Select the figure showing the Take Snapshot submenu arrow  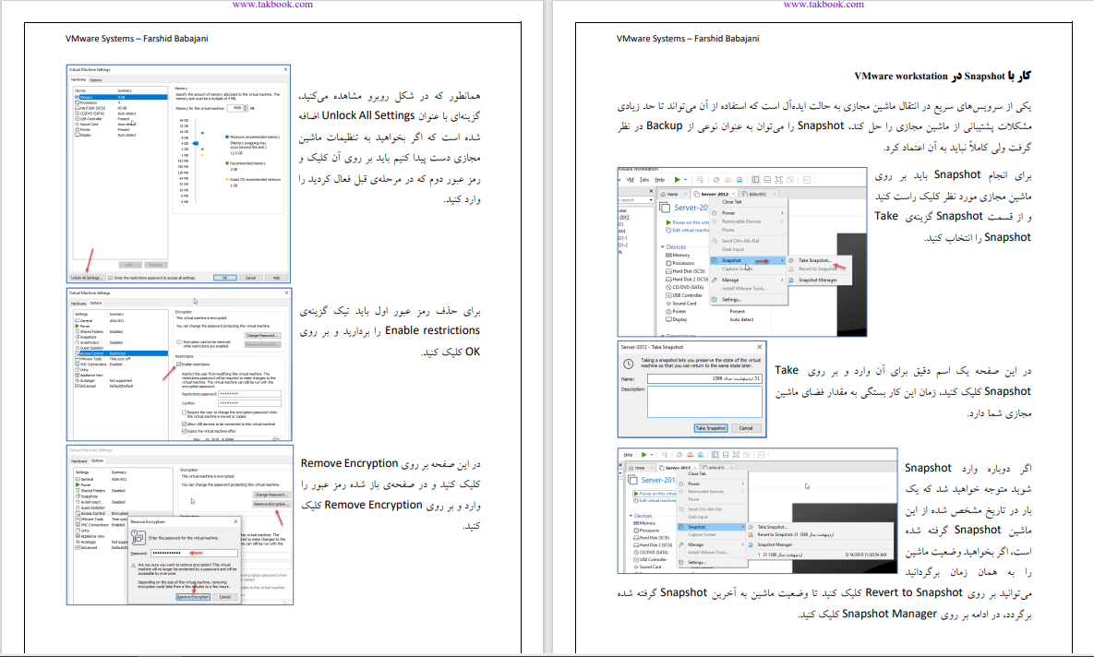pyautogui.click(x=742, y=252)
